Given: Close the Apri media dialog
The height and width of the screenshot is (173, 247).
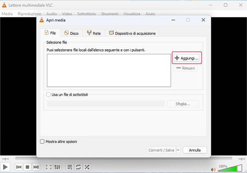Looking at the screenshot, I should click(x=203, y=20).
